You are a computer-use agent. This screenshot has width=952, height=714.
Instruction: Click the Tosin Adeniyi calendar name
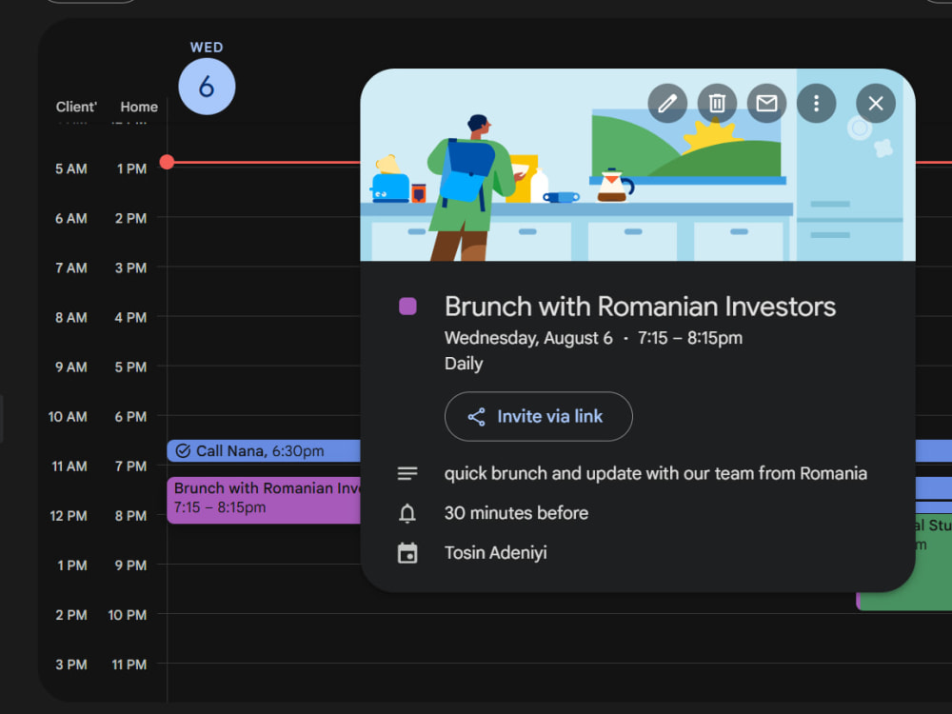(x=495, y=553)
